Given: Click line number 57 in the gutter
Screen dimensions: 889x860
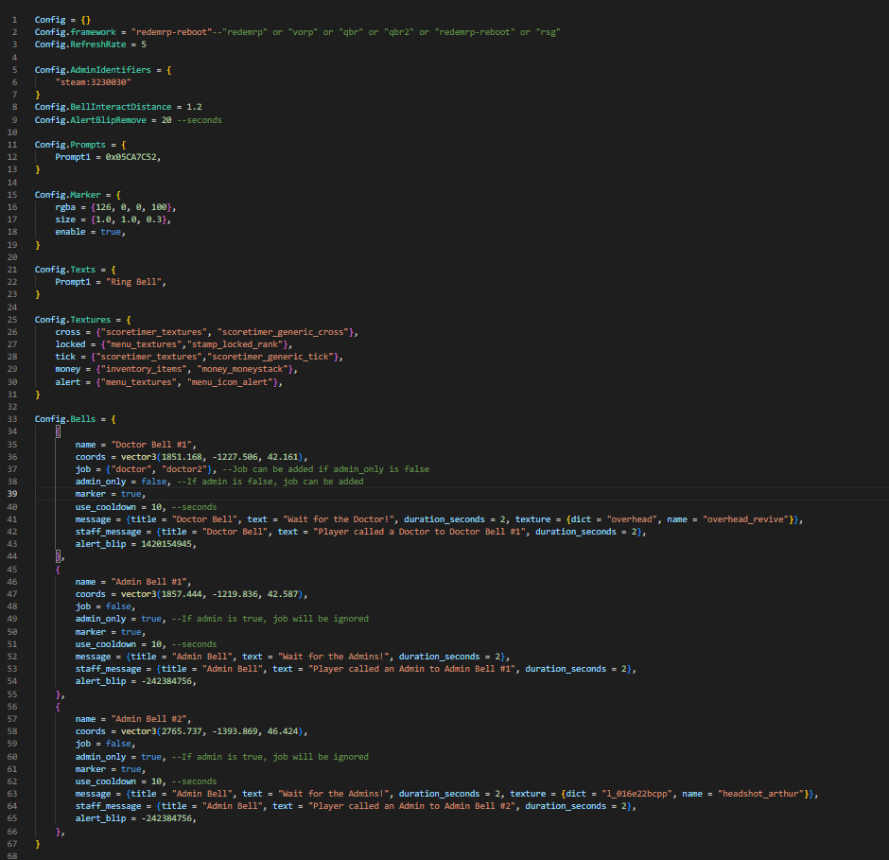Looking at the screenshot, I should click(13, 718).
